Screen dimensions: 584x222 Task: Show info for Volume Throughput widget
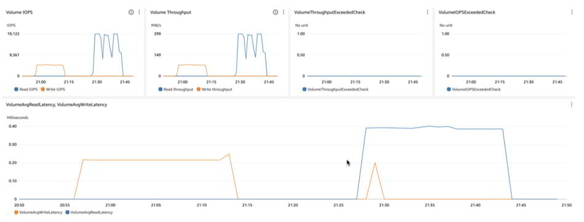pyautogui.click(x=275, y=12)
